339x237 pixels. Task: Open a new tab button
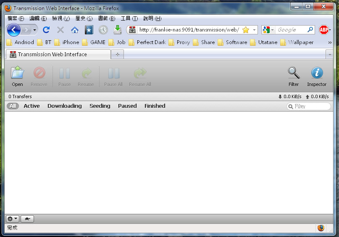coord(117,55)
